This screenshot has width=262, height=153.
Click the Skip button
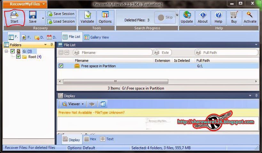pyautogui.click(x=165, y=18)
